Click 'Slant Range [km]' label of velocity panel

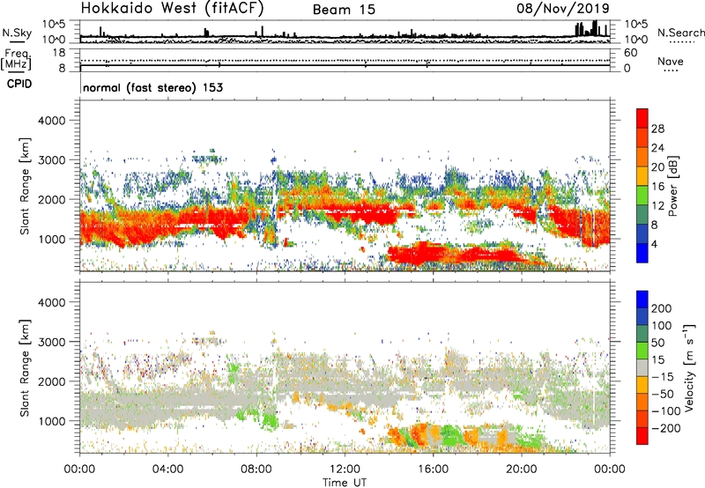coord(25,367)
